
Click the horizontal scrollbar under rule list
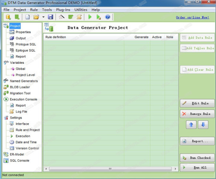(x=110, y=169)
